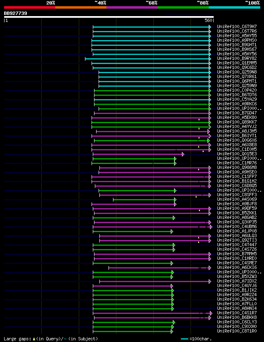Open the UniRef100_A5AY55 hit label
This screenshot has height=342, width=264.
pos(237,36)
